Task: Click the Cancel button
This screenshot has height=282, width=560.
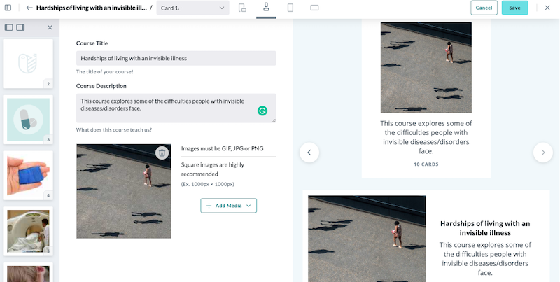Action: [484, 8]
